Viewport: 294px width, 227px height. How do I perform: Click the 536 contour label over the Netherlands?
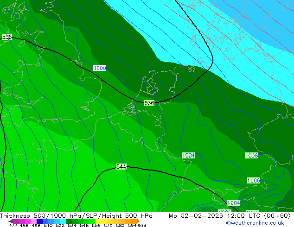point(149,103)
